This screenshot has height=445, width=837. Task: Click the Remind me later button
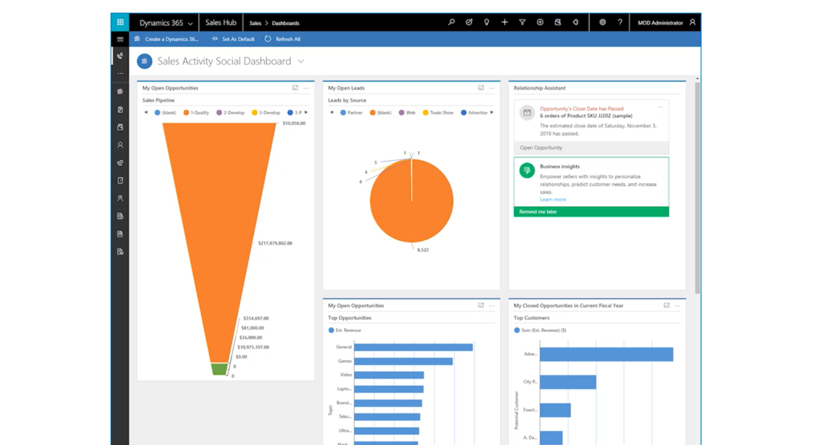(x=538, y=212)
